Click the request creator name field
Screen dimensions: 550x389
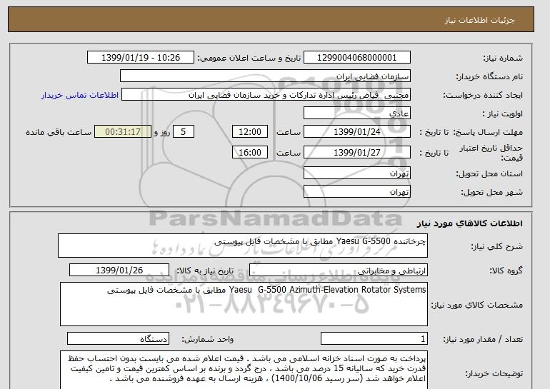click(266, 95)
